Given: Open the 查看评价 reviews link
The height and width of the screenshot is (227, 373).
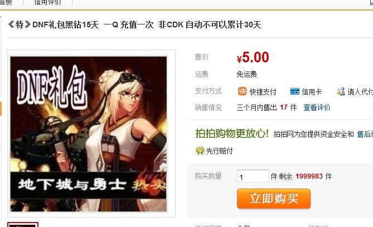Looking at the screenshot, I should [x=317, y=107].
